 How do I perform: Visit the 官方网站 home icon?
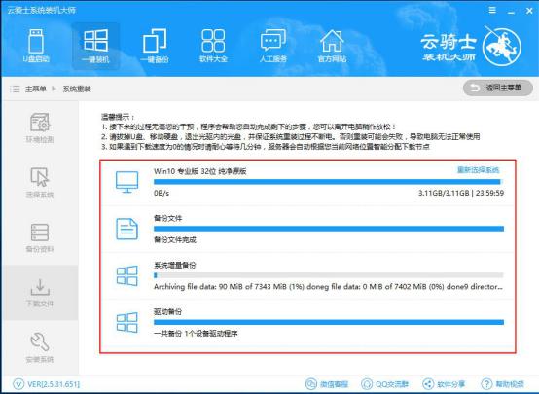332,46
